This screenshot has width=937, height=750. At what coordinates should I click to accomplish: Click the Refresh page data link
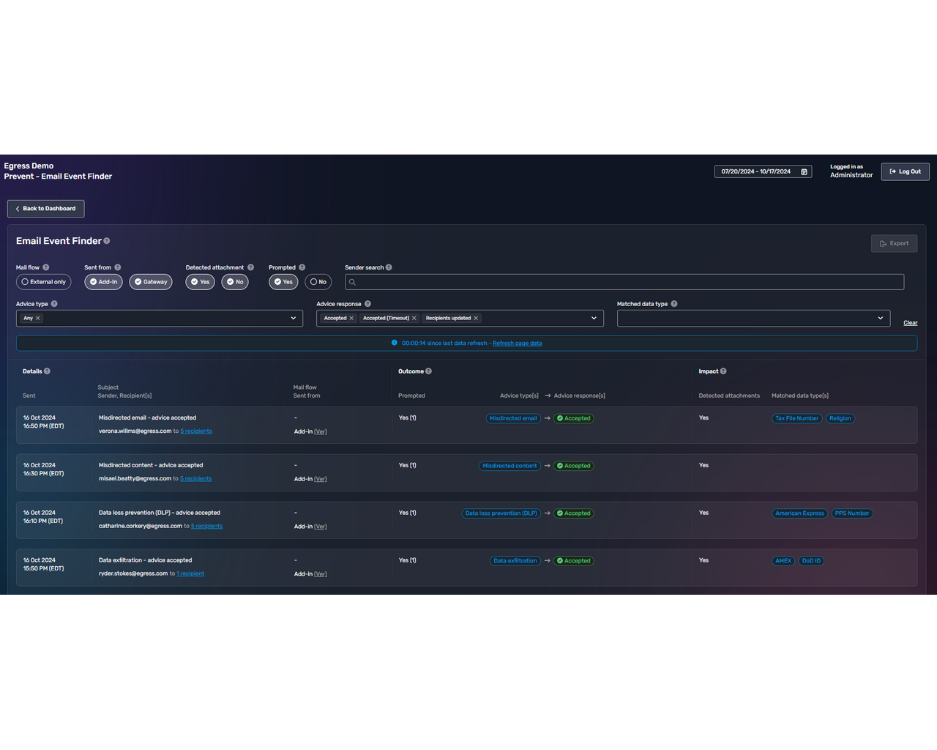pos(517,344)
